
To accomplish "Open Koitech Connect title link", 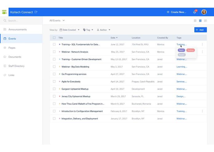I will (22, 12).
